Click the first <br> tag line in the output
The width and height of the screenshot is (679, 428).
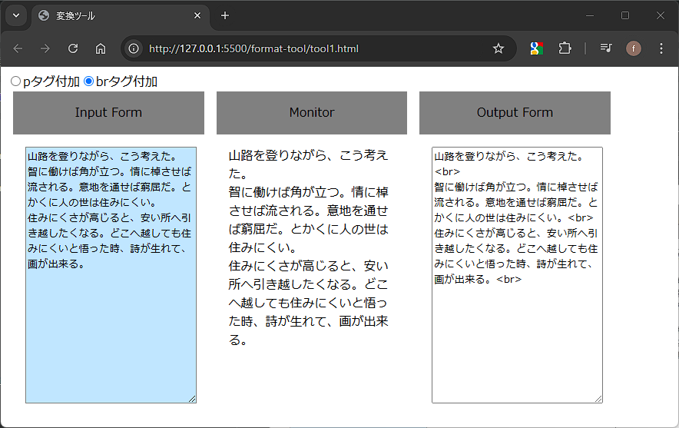point(447,171)
